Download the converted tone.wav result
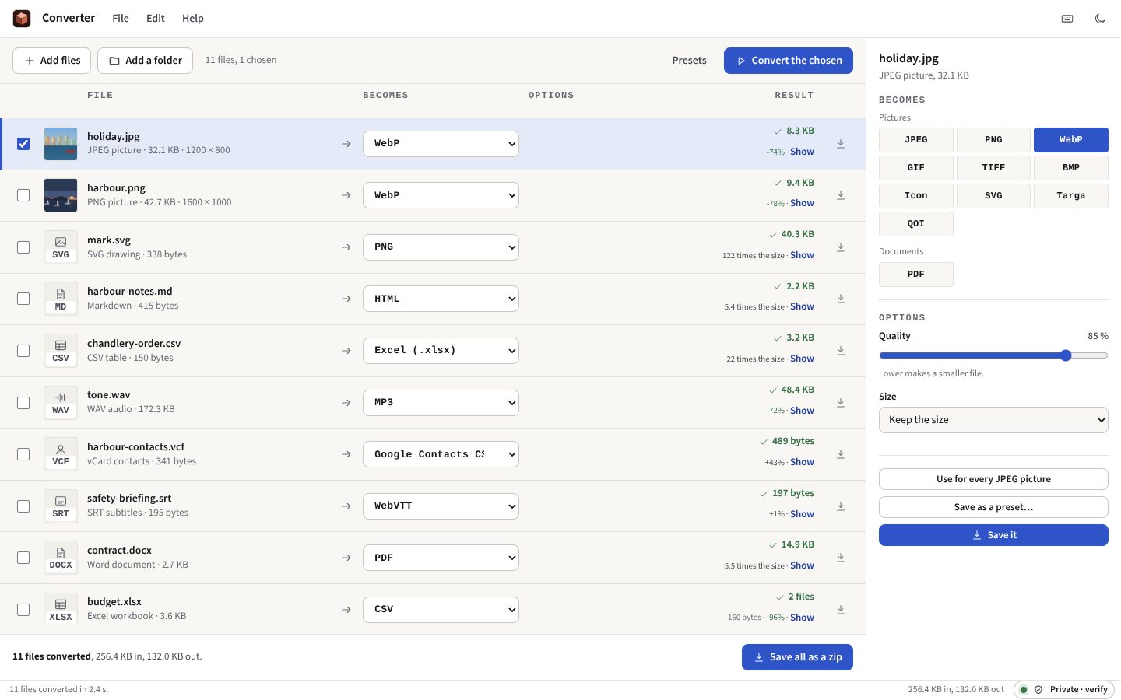1121x700 pixels. pyautogui.click(x=841, y=403)
